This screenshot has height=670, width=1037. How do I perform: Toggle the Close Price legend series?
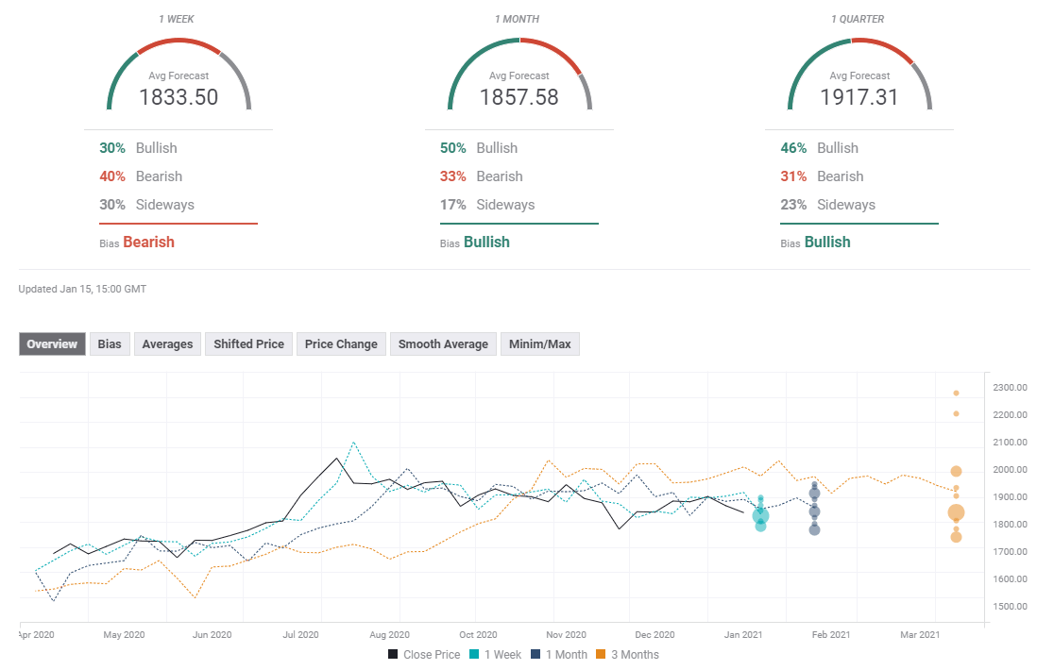[x=423, y=654]
